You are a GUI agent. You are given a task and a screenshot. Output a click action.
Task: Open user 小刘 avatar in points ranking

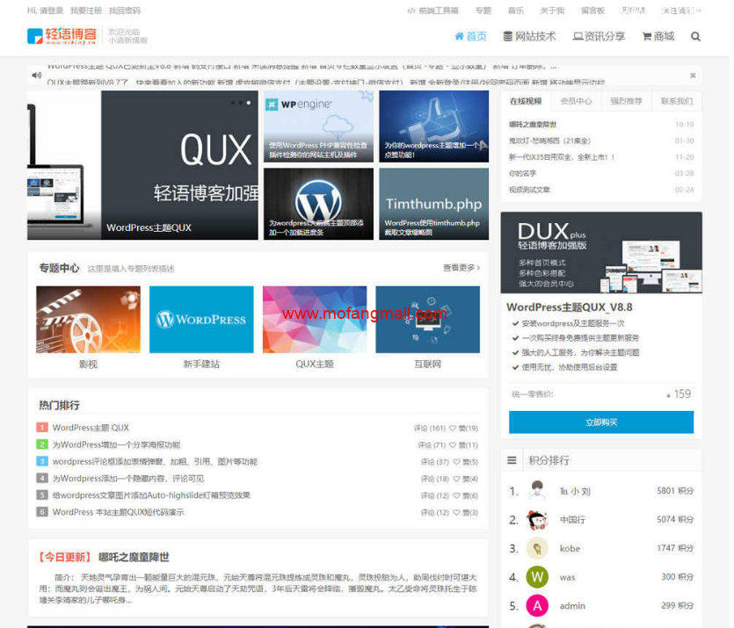pyautogui.click(x=537, y=491)
